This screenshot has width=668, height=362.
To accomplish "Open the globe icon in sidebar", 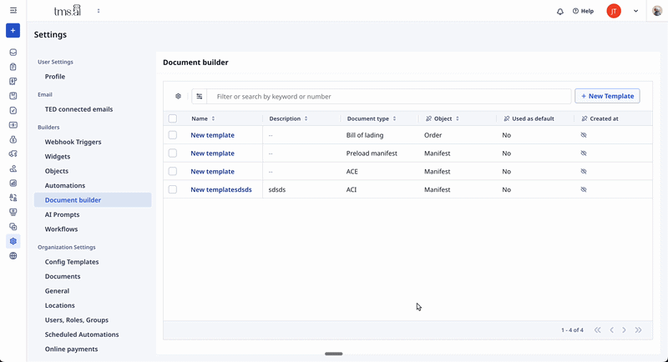I will coord(13,256).
